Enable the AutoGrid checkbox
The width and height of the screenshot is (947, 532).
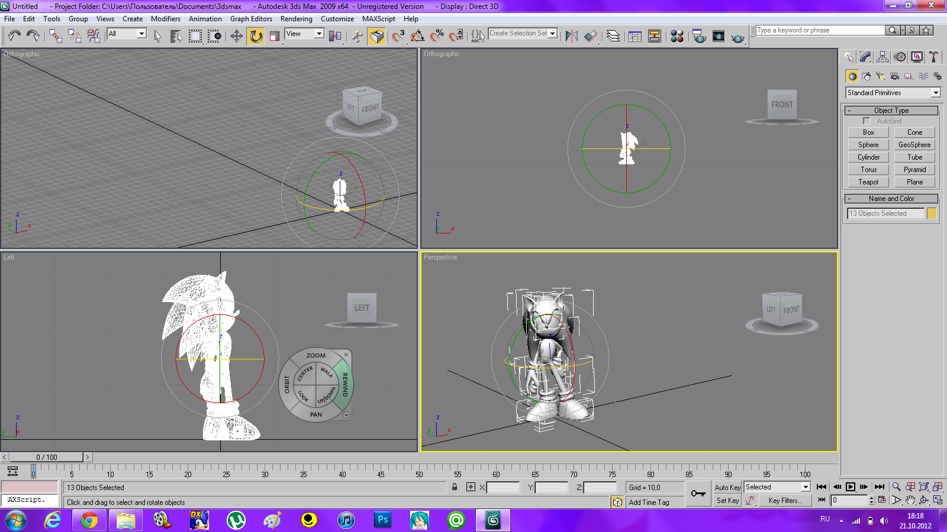tap(867, 121)
